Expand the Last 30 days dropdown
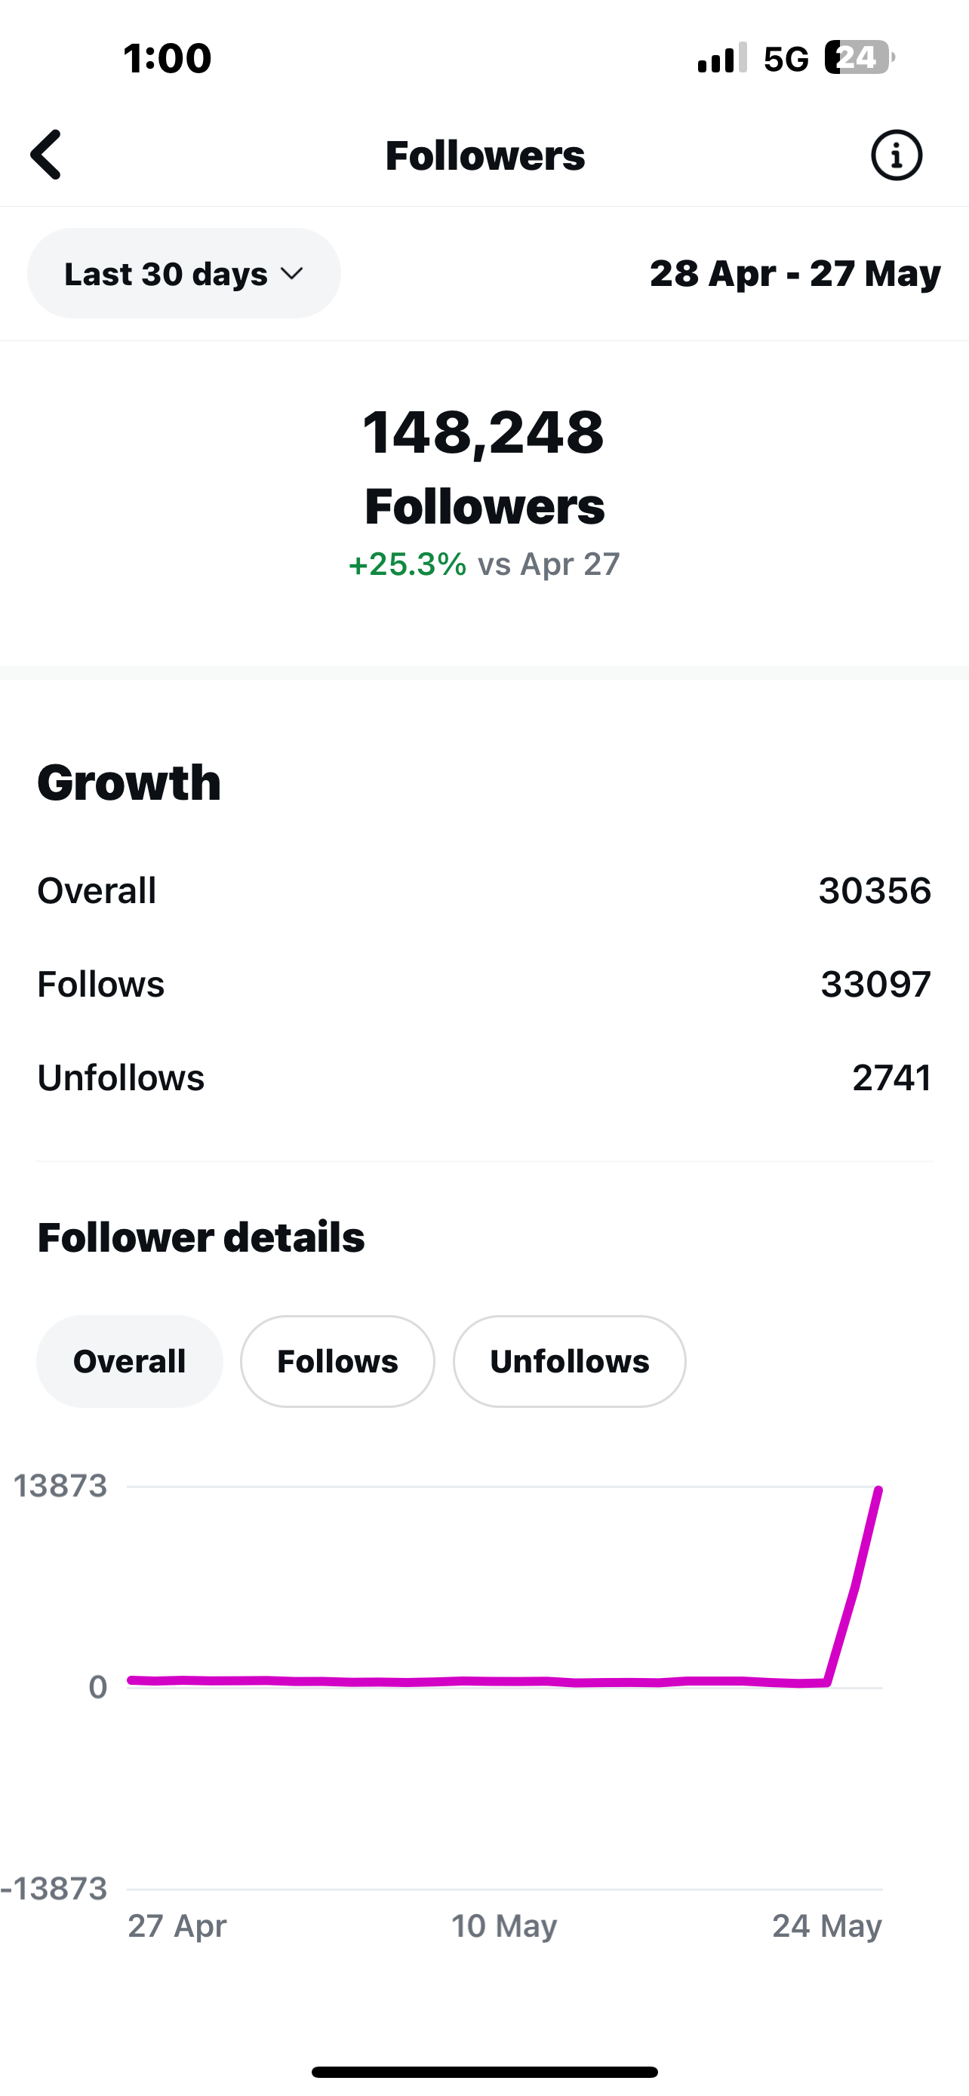The width and height of the screenshot is (969, 2096). [184, 273]
